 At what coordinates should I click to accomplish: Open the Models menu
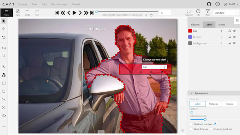click(76, 4)
